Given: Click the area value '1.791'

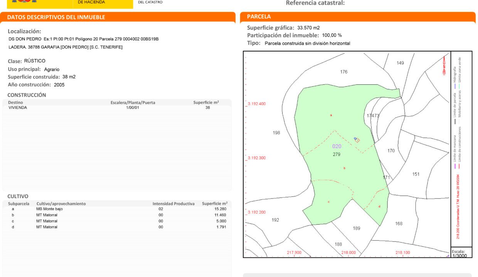Looking at the screenshot, I should point(221,227).
